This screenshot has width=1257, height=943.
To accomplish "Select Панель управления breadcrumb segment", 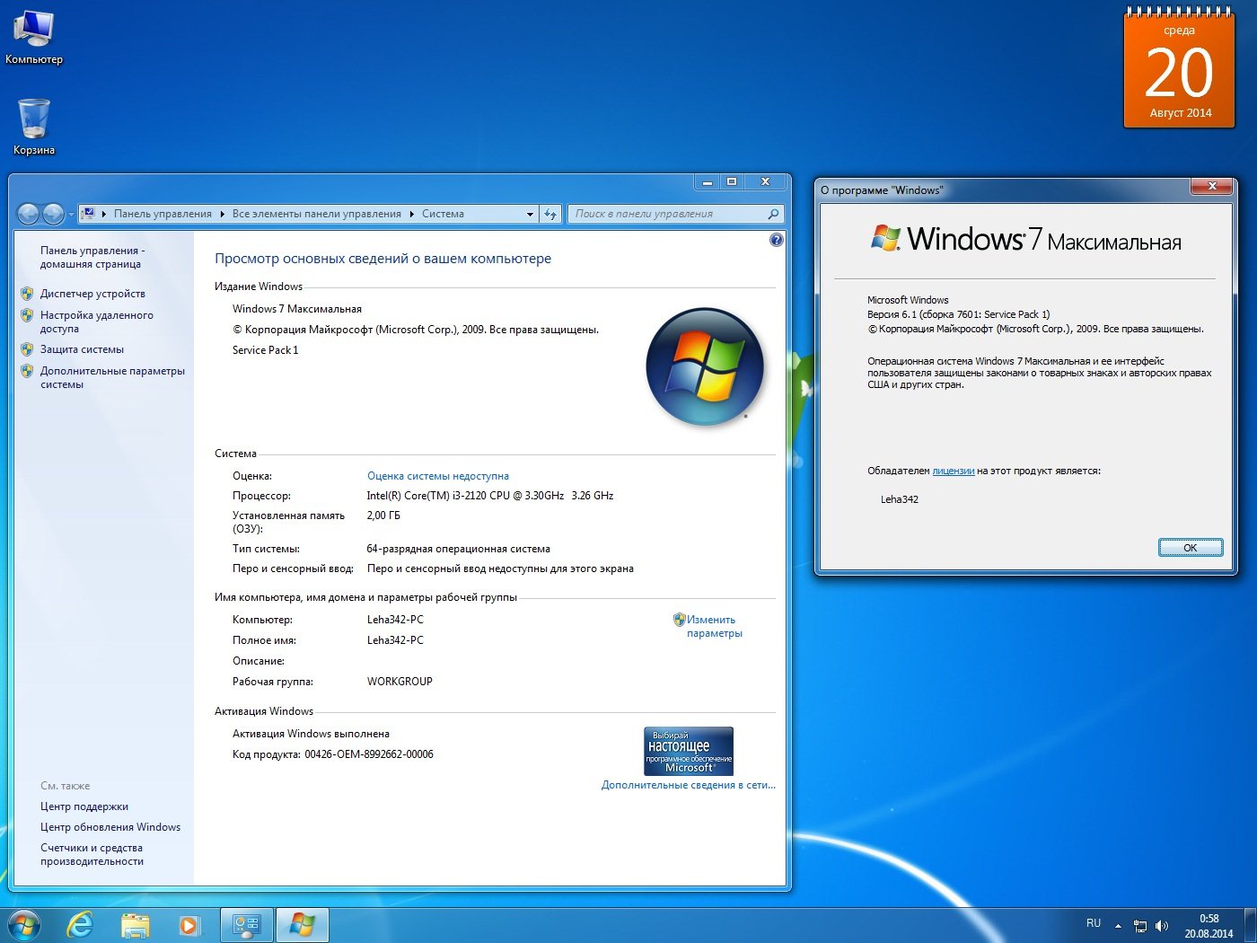I will (x=163, y=214).
